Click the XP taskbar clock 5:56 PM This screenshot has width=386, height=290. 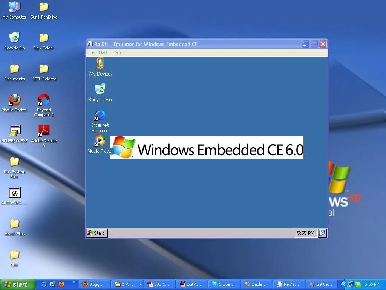tap(372, 284)
